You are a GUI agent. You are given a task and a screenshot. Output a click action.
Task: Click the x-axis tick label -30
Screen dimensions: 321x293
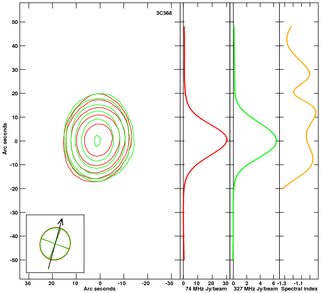tap(169, 284)
